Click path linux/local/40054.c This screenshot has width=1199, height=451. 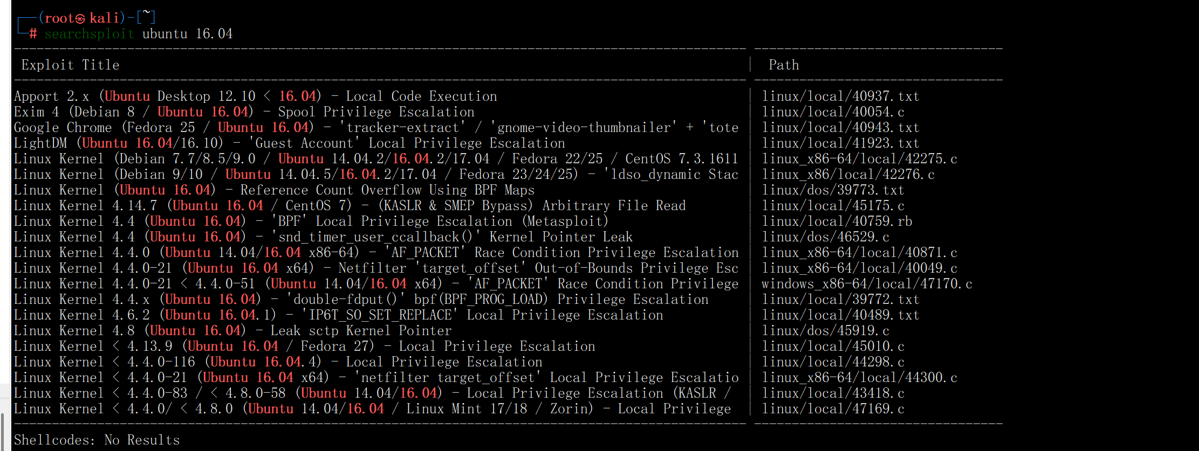tap(833, 112)
